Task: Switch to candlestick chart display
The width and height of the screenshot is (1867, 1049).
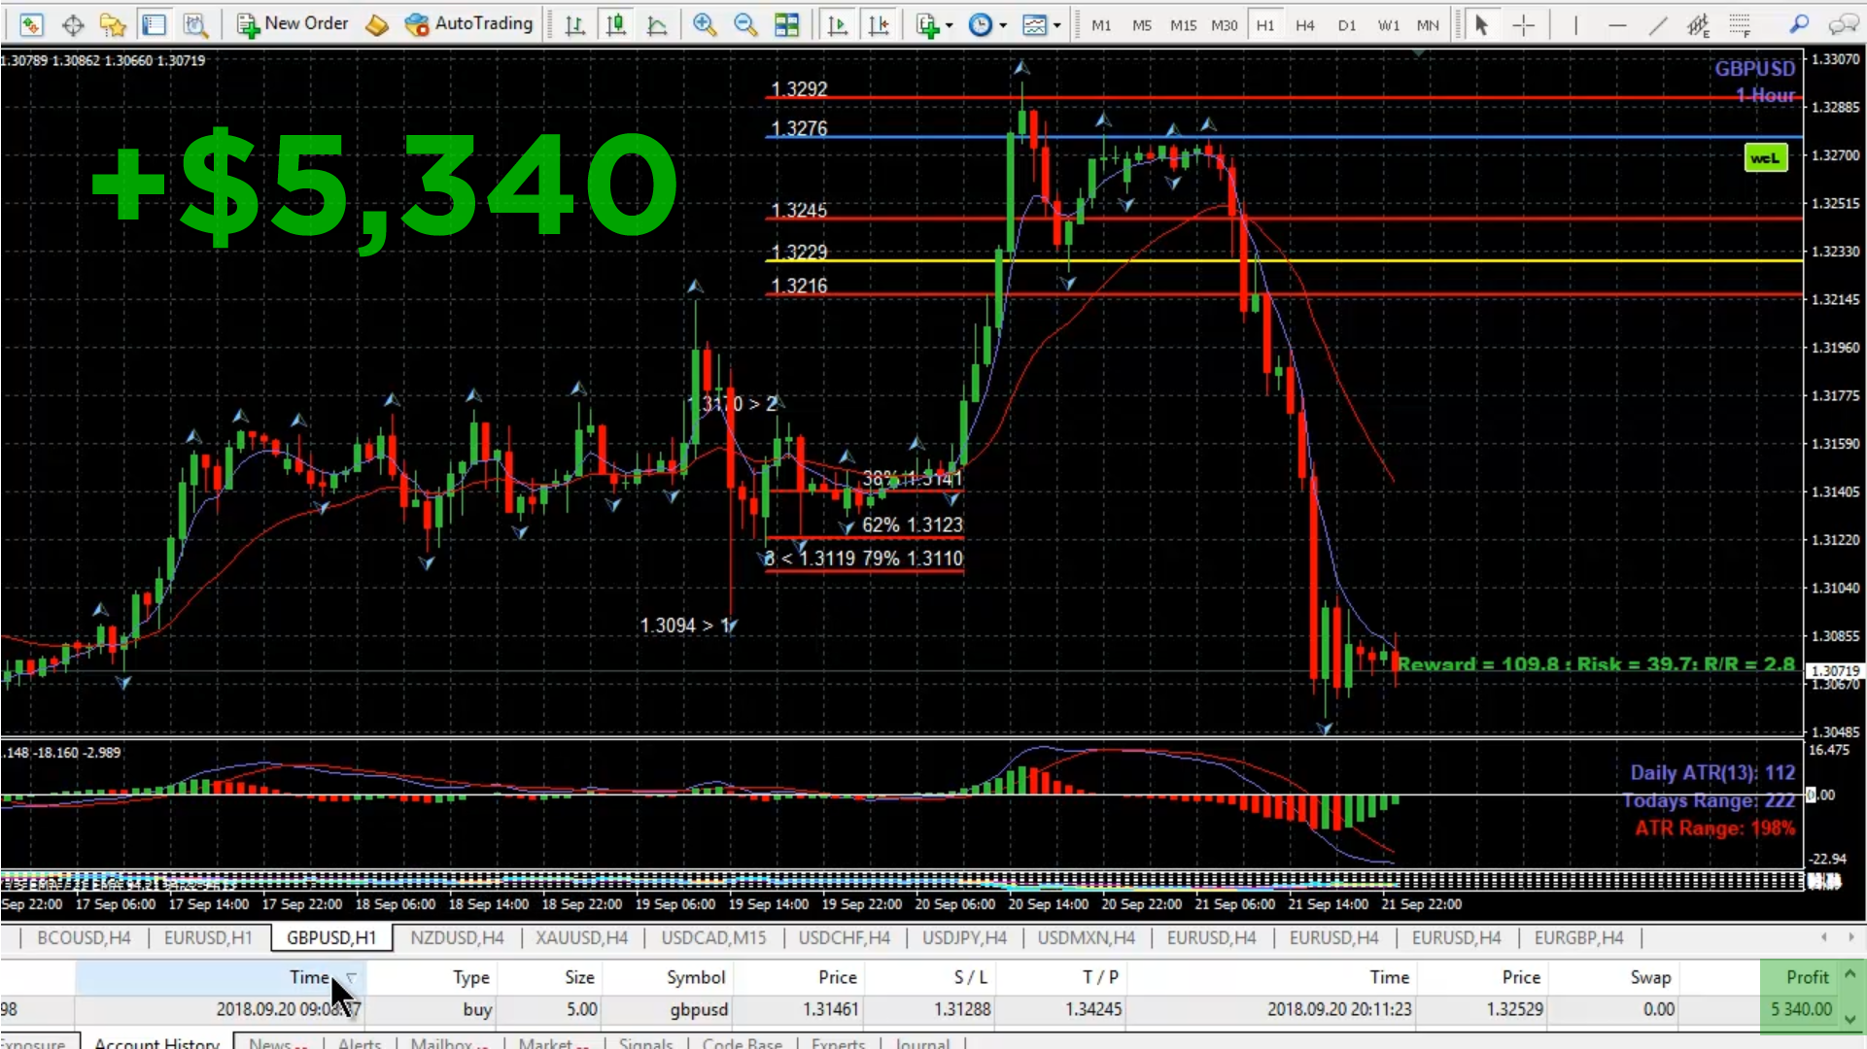Action: coord(616,24)
